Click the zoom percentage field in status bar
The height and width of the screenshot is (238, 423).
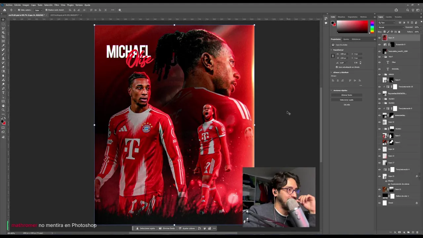(11, 233)
